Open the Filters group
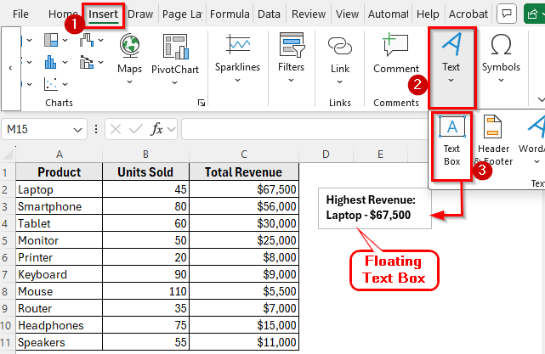Viewport: 545px width, 354px height. point(292,56)
